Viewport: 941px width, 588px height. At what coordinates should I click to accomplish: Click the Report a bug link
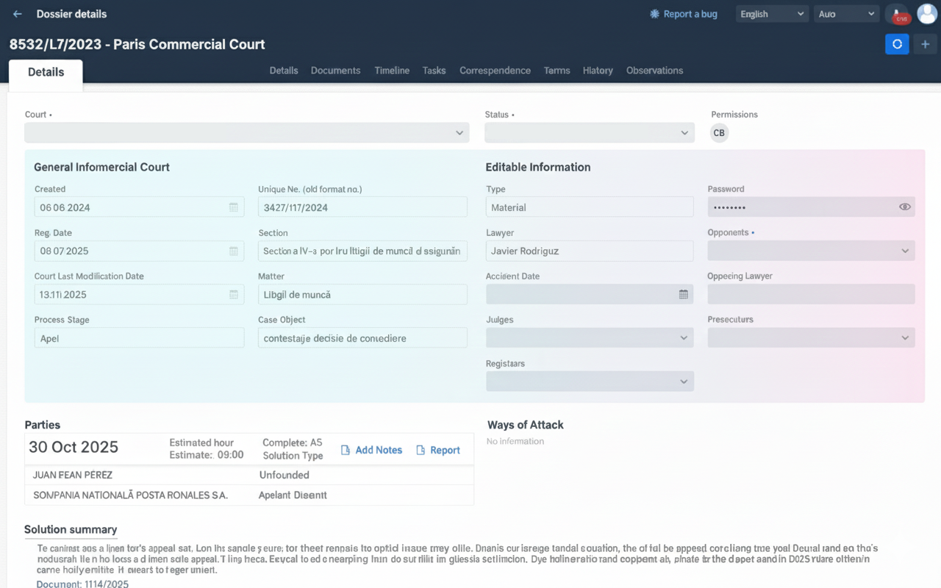683,14
